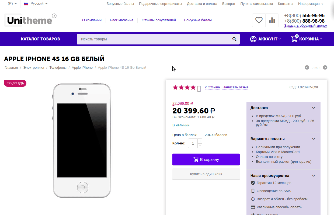Image resolution: width=334 pixels, height=215 pixels.
Task: Increase quantity with the plus stepper
Action: 200,141
